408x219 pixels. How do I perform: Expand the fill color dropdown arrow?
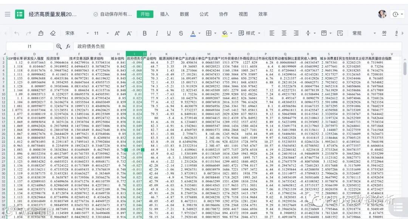click(x=231, y=33)
